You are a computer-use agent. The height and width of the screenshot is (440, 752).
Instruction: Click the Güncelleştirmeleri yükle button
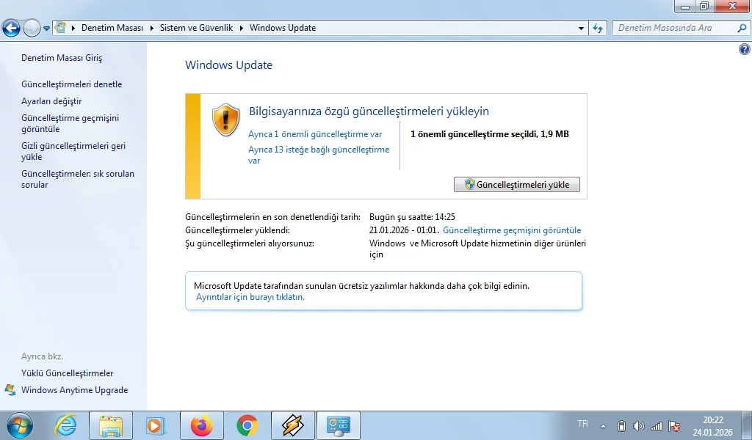pos(516,184)
